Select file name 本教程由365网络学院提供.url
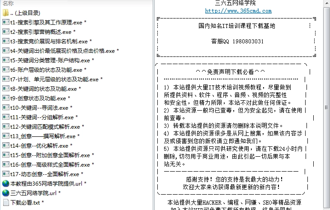The height and width of the screenshot is (210, 330). pos(46,184)
